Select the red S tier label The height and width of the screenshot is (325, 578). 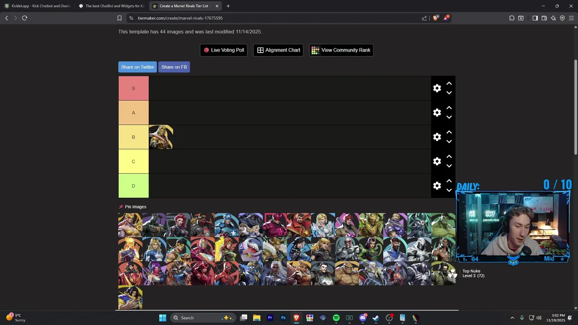click(x=133, y=88)
